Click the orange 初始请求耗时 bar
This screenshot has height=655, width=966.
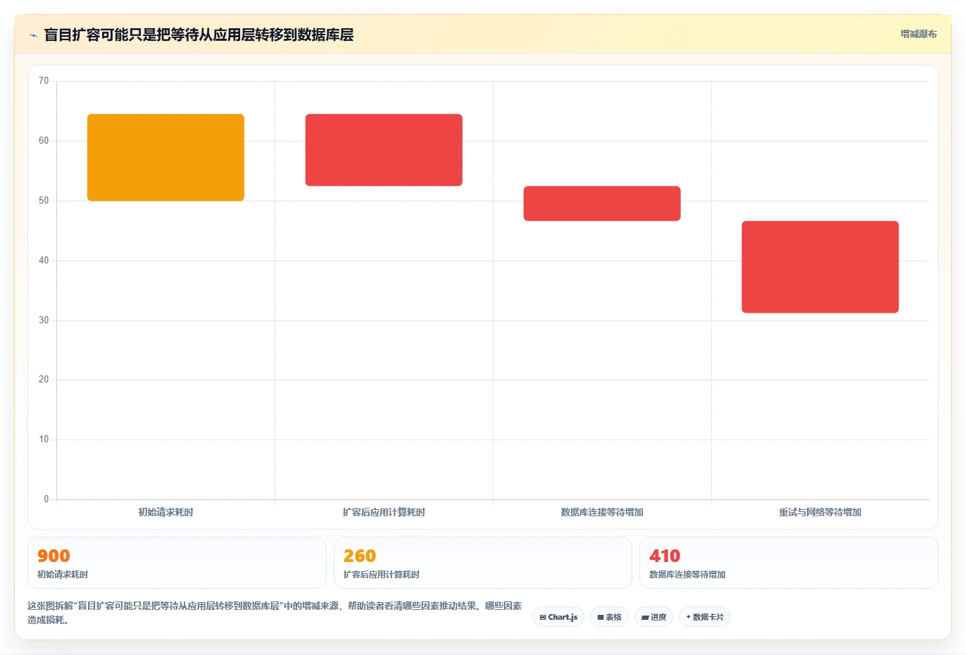(x=165, y=158)
